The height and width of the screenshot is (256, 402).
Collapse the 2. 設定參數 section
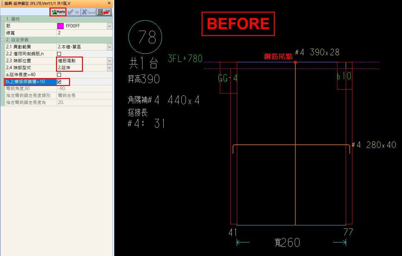3,40
